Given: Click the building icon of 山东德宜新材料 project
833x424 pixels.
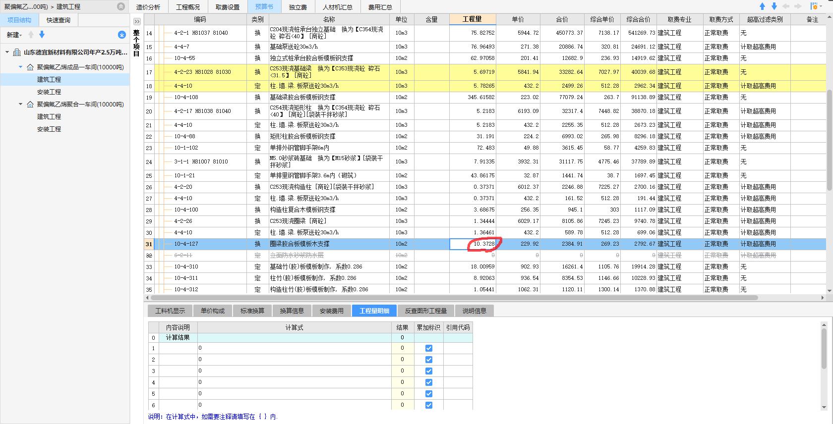Looking at the screenshot, I should tap(17, 52).
